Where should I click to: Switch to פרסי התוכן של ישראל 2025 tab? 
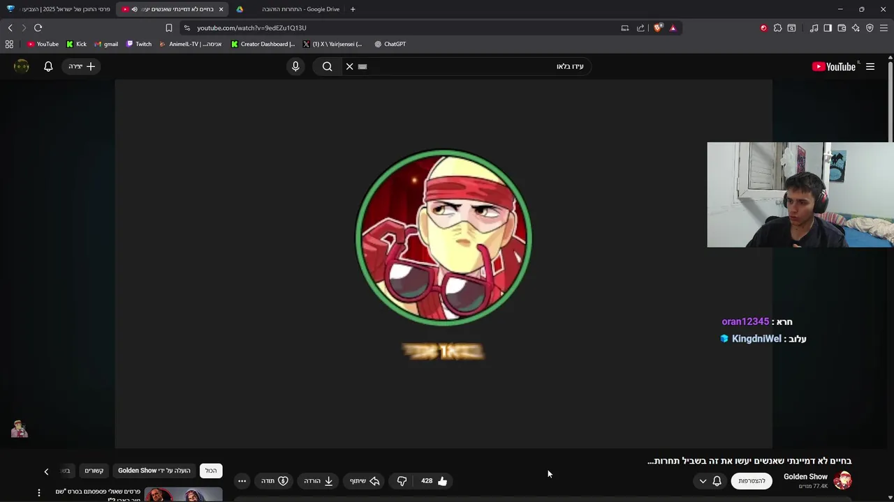59,9
